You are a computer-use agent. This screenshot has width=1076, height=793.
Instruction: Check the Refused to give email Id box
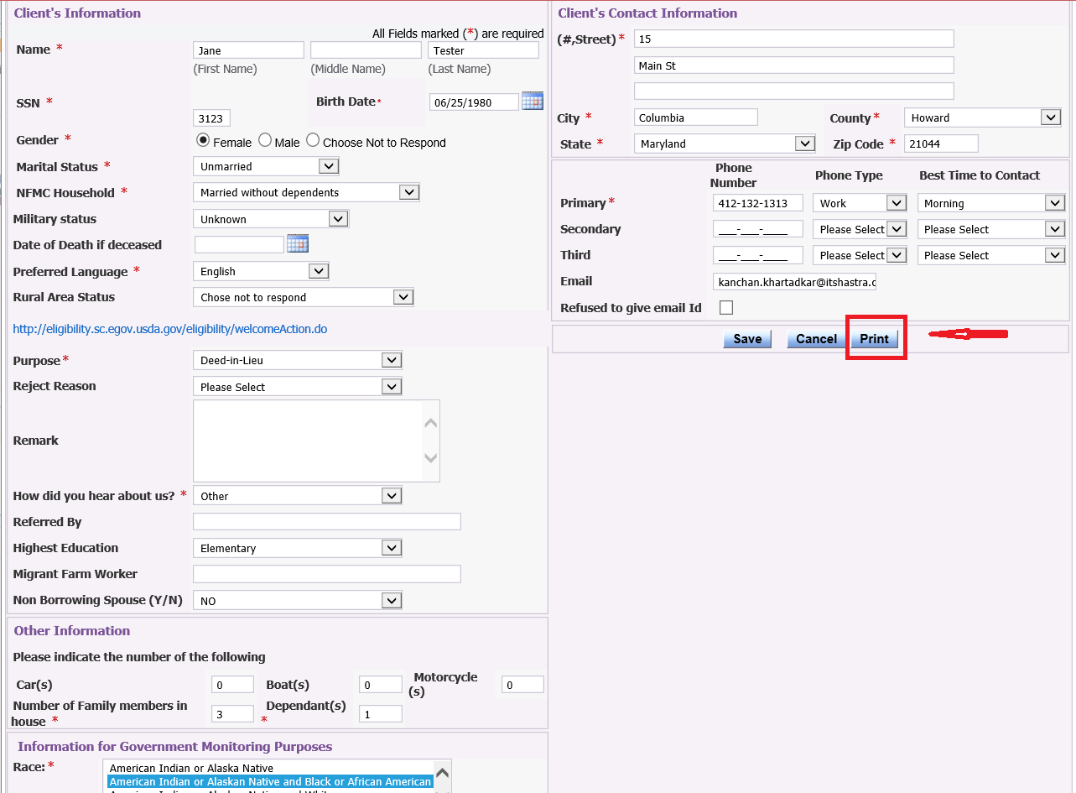[x=726, y=308]
